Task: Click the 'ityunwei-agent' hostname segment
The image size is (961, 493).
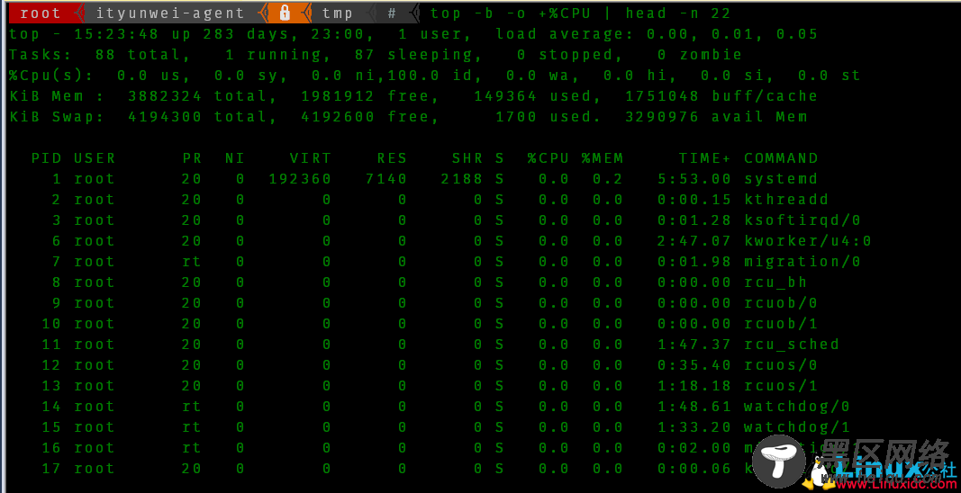Action: click(x=169, y=13)
